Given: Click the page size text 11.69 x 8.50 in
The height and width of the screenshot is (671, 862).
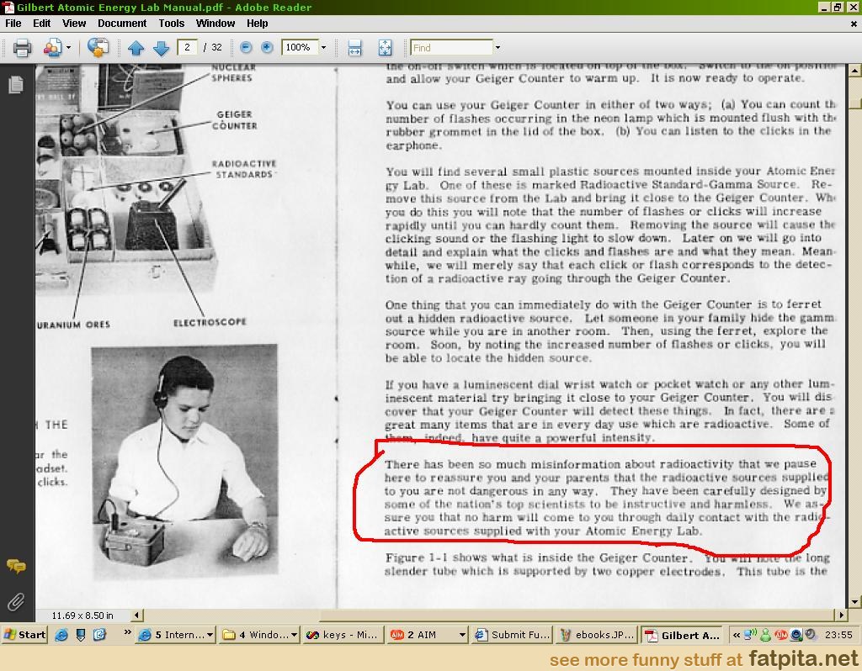Looking at the screenshot, I should tap(82, 616).
